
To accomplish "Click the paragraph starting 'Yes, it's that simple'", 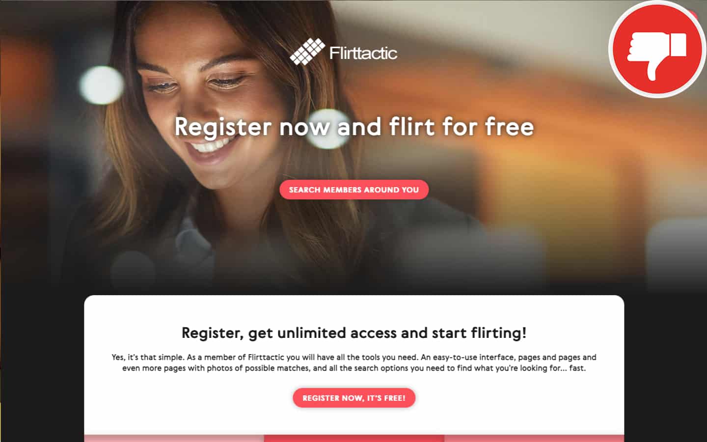I will pyautogui.click(x=354, y=362).
